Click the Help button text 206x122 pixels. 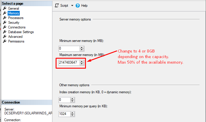(84, 6)
